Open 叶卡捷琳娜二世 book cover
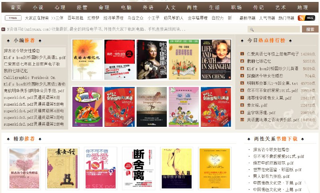320x193 pixels. (152, 59)
